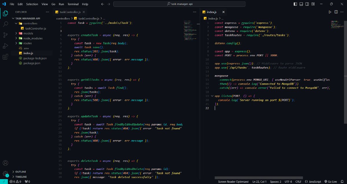The height and width of the screenshot is (184, 347).
Task: Click the remote window indicator in status bar
Action: click(x=3, y=182)
